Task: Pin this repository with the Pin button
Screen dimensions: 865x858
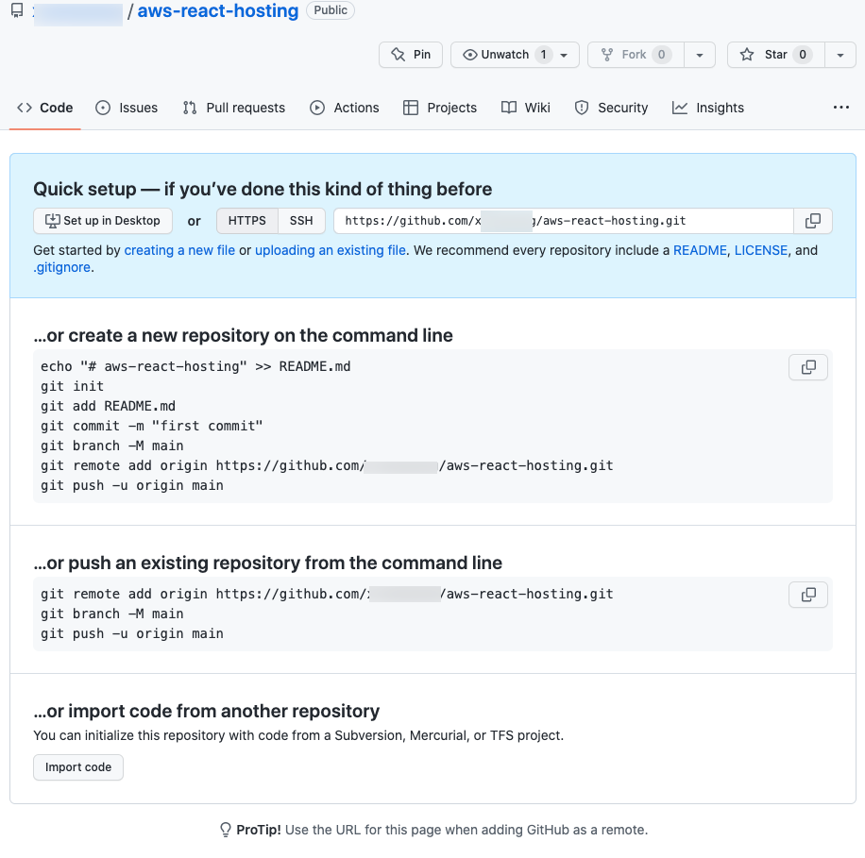Action: [411, 55]
